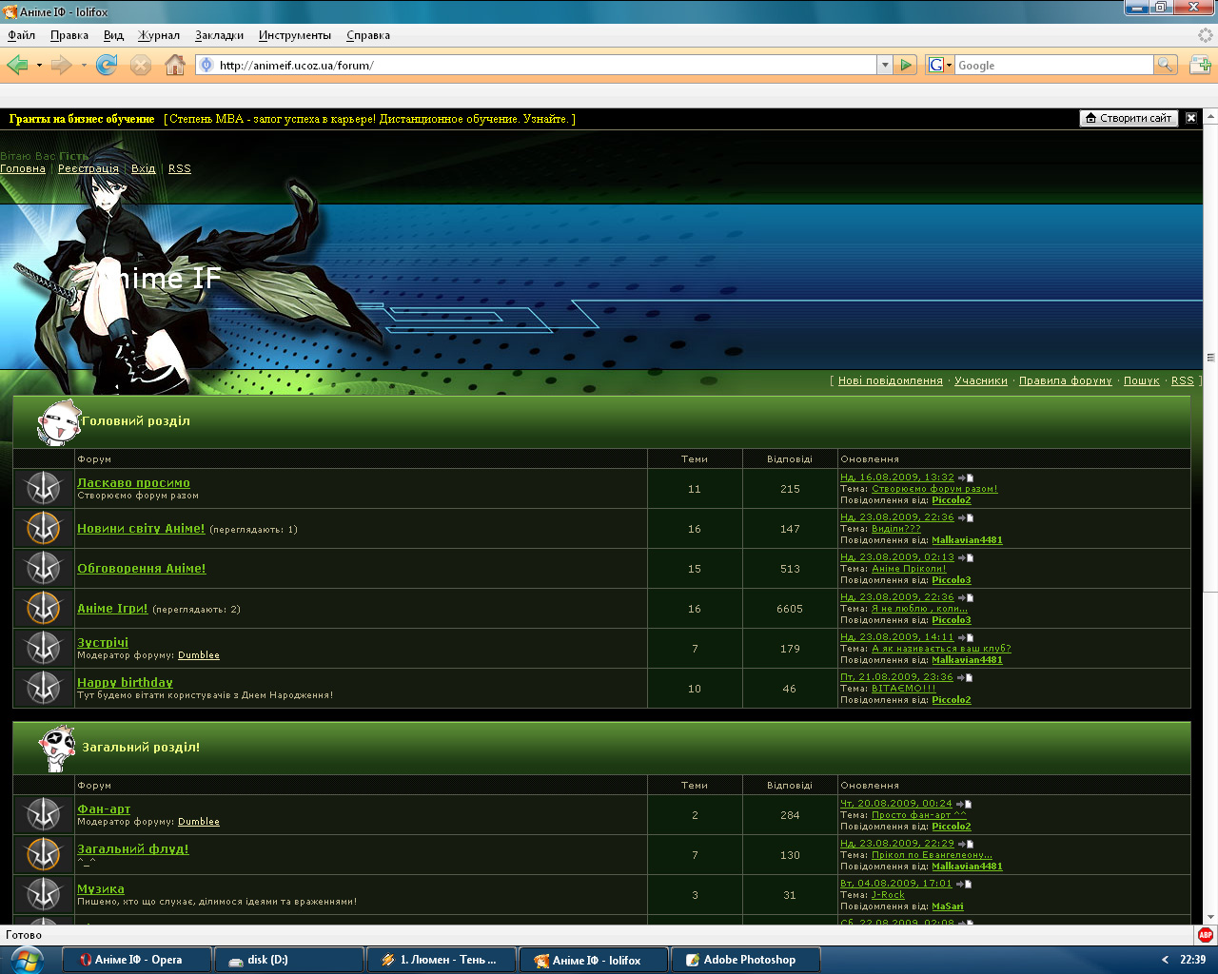Screen dimensions: 1218x974
Task: Open the Happy birthday forum
Action: (125, 682)
